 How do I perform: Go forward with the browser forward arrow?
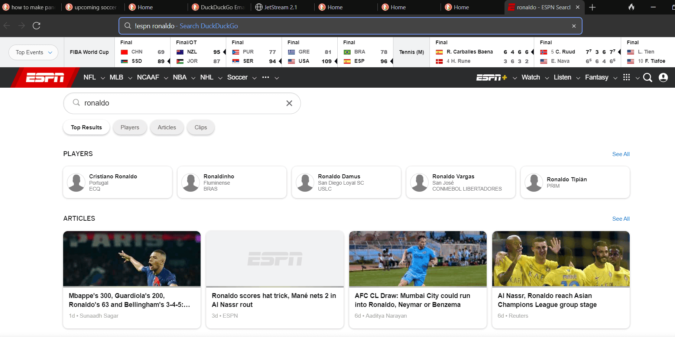tap(22, 26)
